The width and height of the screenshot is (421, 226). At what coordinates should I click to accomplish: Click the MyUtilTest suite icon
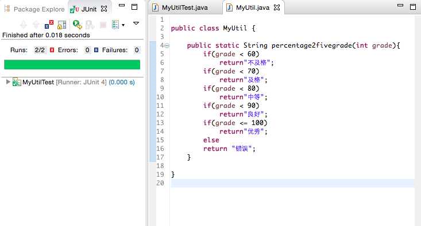point(17,82)
